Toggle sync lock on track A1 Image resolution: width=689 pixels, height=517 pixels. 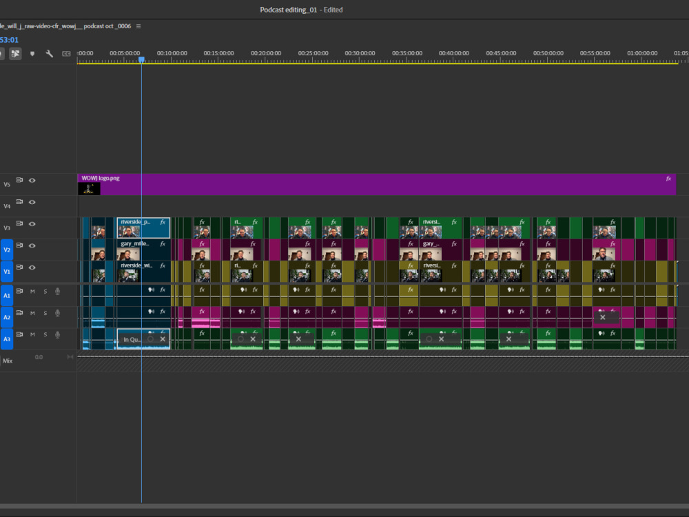pos(19,291)
